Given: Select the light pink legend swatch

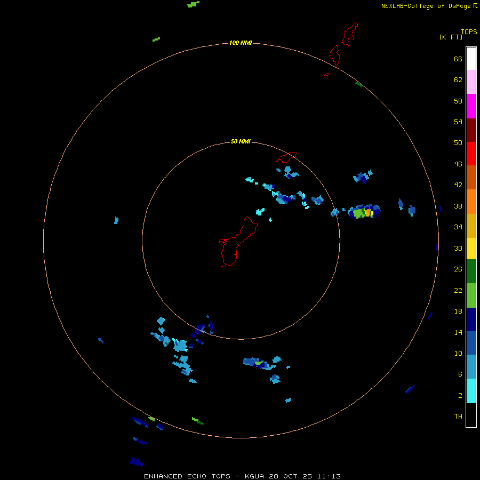Looking at the screenshot, I should tap(471, 82).
